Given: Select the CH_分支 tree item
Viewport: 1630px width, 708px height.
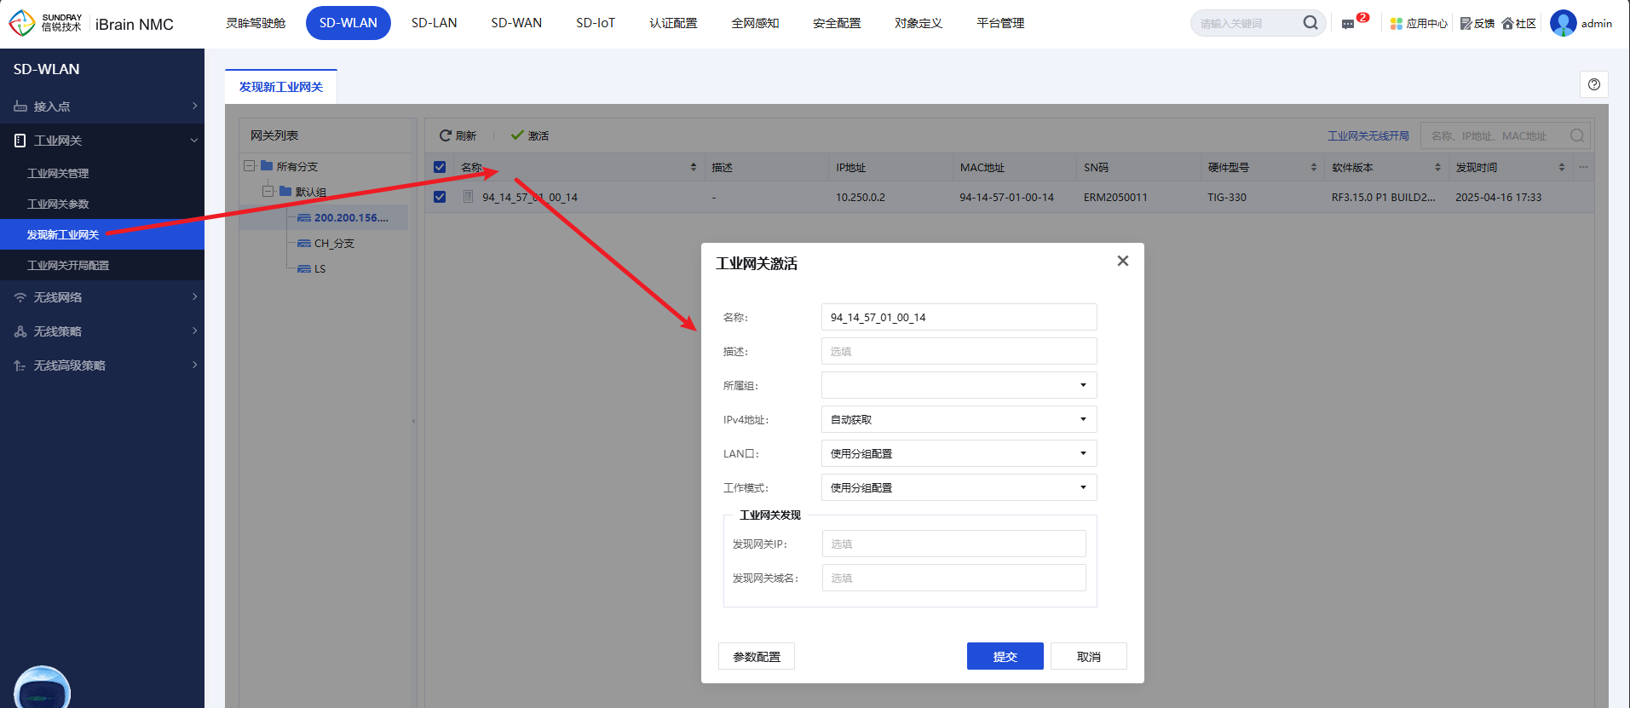Looking at the screenshot, I should click(333, 243).
